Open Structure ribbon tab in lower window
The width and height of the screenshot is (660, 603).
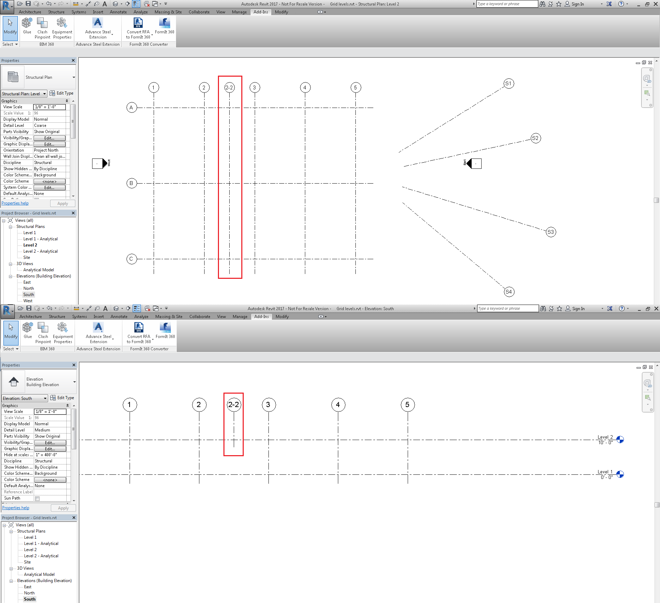pyautogui.click(x=57, y=317)
